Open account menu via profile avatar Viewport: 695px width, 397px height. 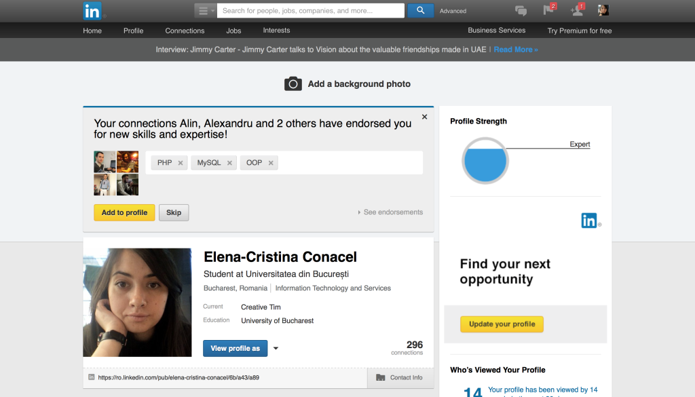click(x=603, y=10)
